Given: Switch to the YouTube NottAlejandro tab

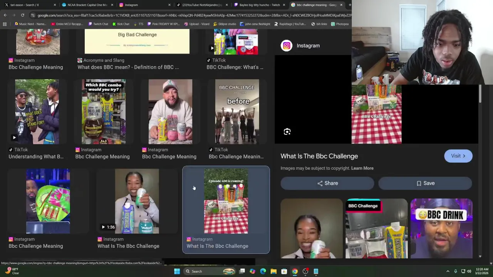Looking at the screenshot, I should pyautogui.click(x=202, y=5).
